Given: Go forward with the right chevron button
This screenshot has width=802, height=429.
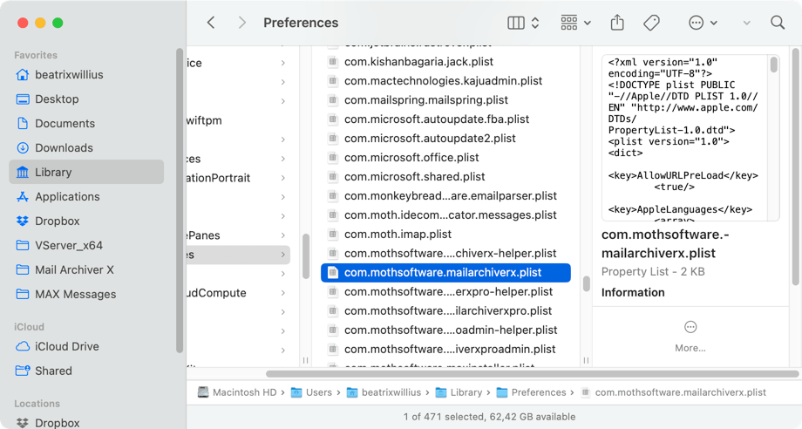Looking at the screenshot, I should tap(242, 23).
